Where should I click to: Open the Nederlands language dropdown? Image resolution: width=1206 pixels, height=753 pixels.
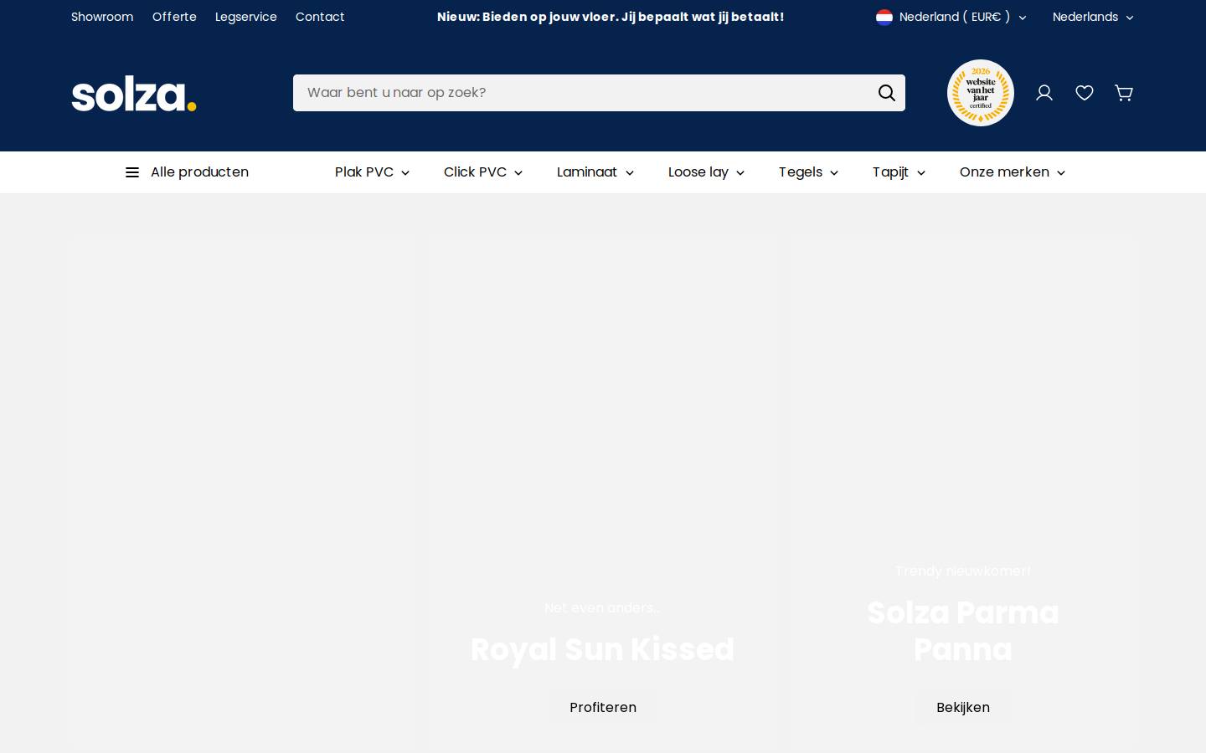click(x=1093, y=17)
